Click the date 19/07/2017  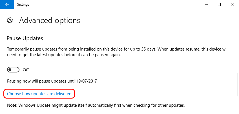[x=86, y=81]
